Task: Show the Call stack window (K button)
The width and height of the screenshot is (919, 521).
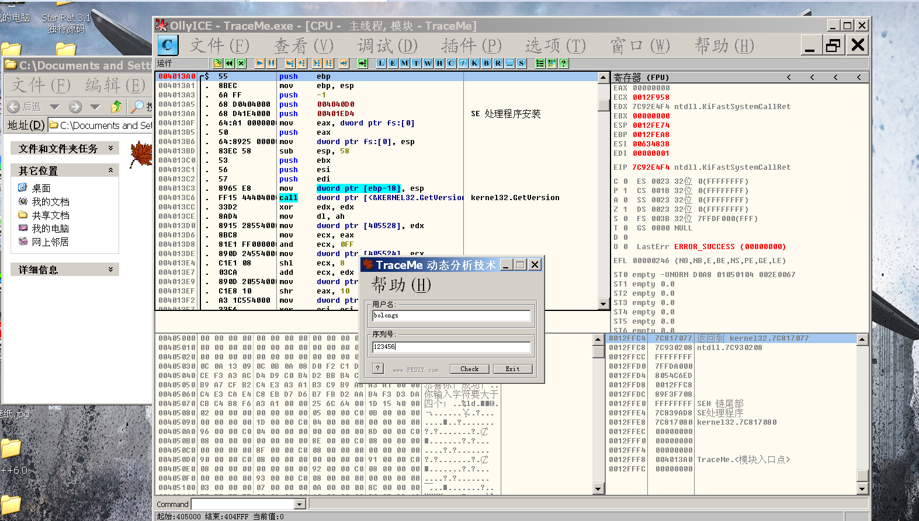Action: coord(474,63)
